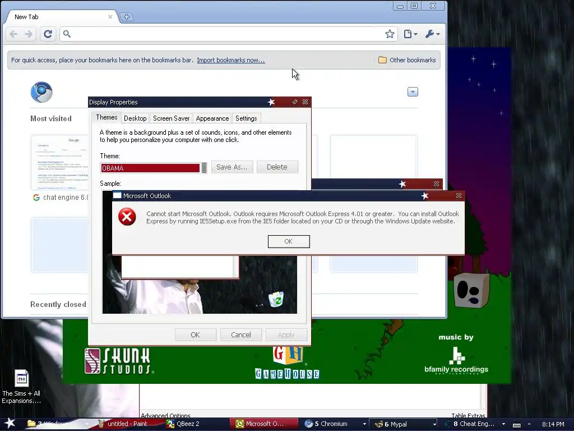Screen dimensions: 574x431
Task: Open the new tab page options dropdown
Action: [x=413, y=91]
